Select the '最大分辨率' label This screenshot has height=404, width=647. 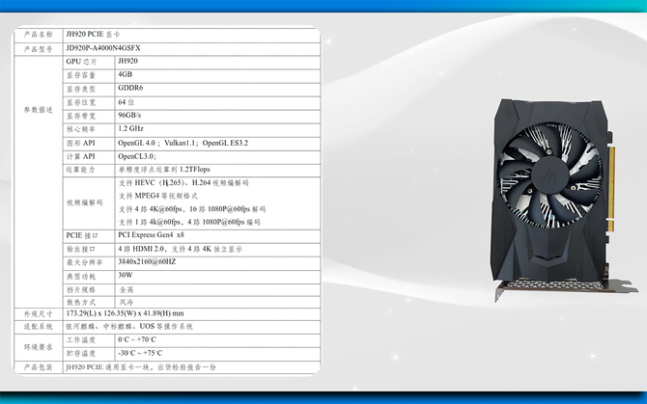(x=85, y=262)
